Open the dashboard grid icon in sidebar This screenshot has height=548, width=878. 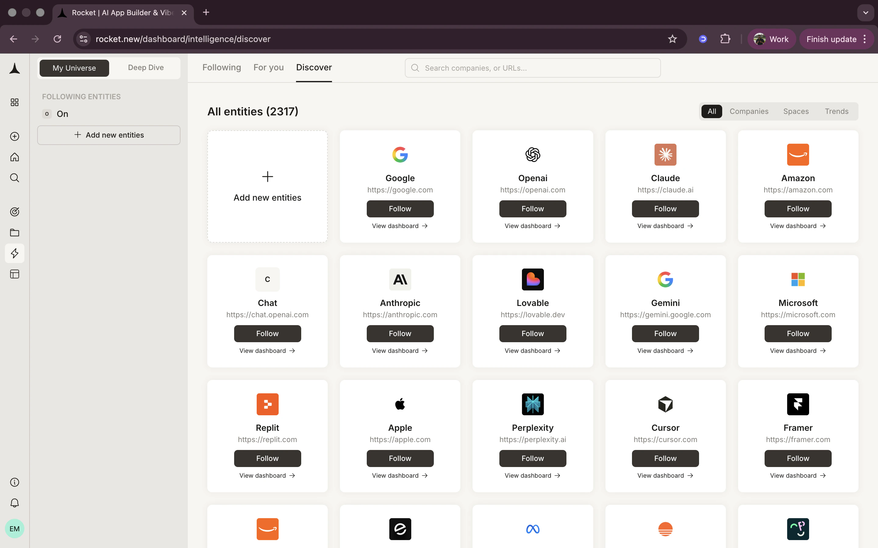[x=15, y=102]
